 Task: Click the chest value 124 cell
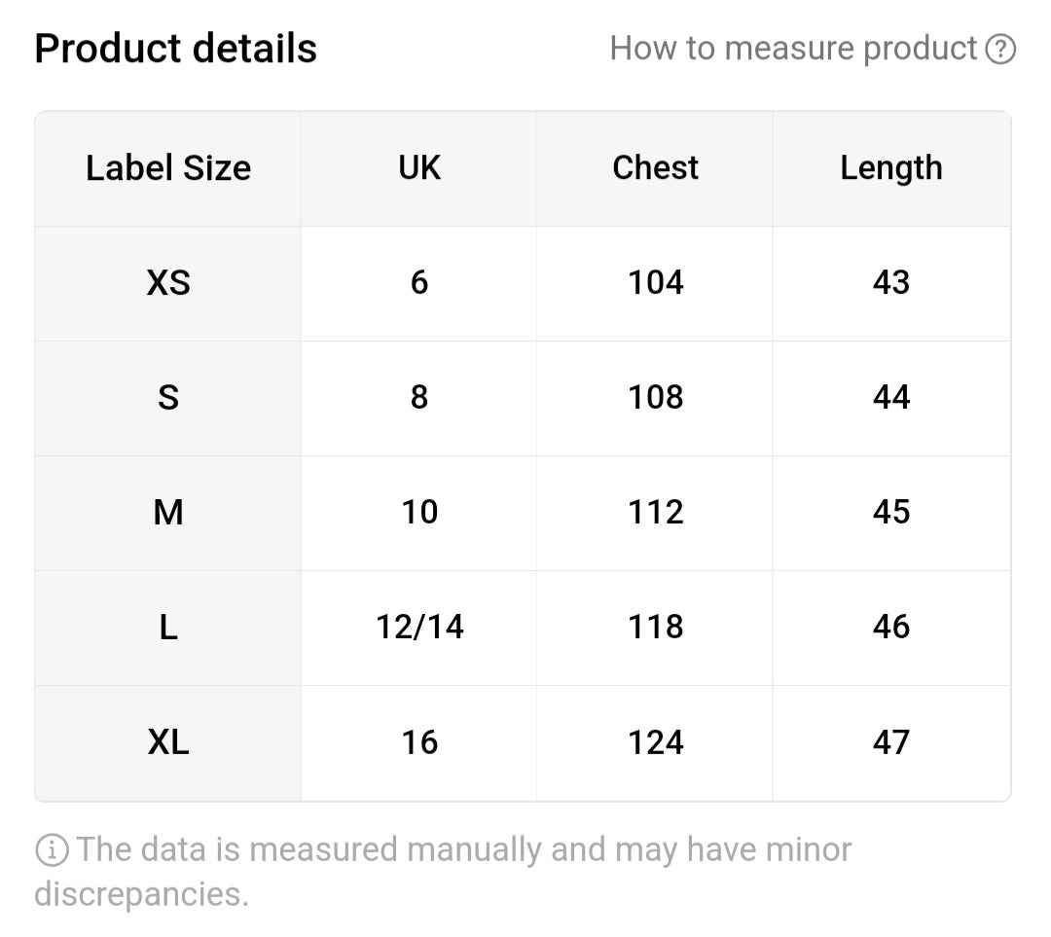[655, 743]
